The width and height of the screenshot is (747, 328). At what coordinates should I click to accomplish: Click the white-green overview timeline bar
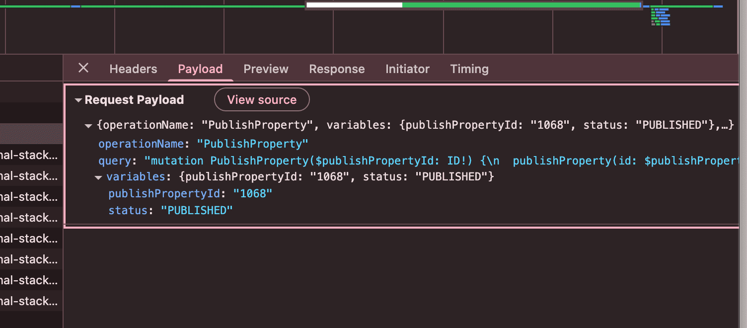[473, 5]
